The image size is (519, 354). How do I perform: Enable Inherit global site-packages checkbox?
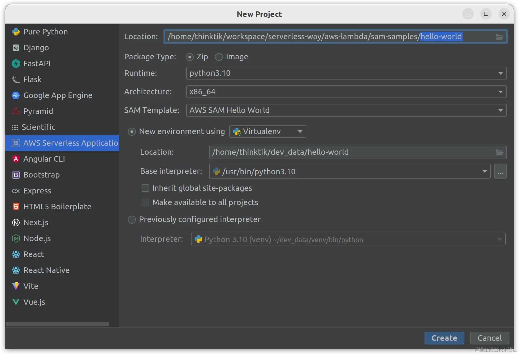[145, 188]
